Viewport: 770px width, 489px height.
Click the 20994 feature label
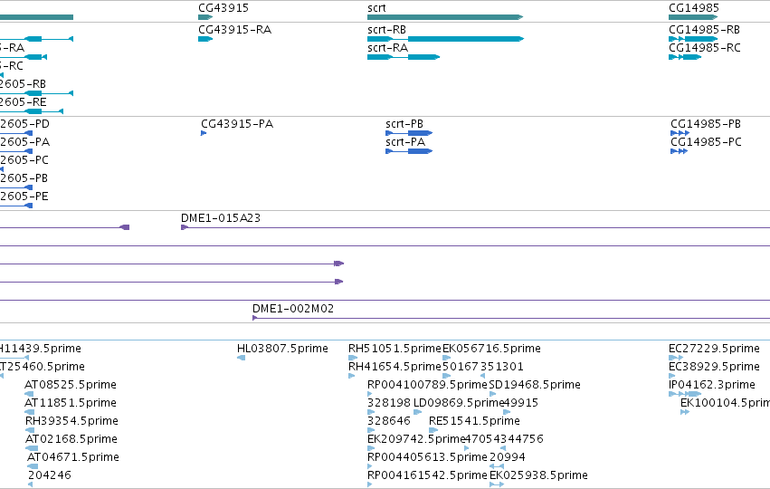[508, 457]
